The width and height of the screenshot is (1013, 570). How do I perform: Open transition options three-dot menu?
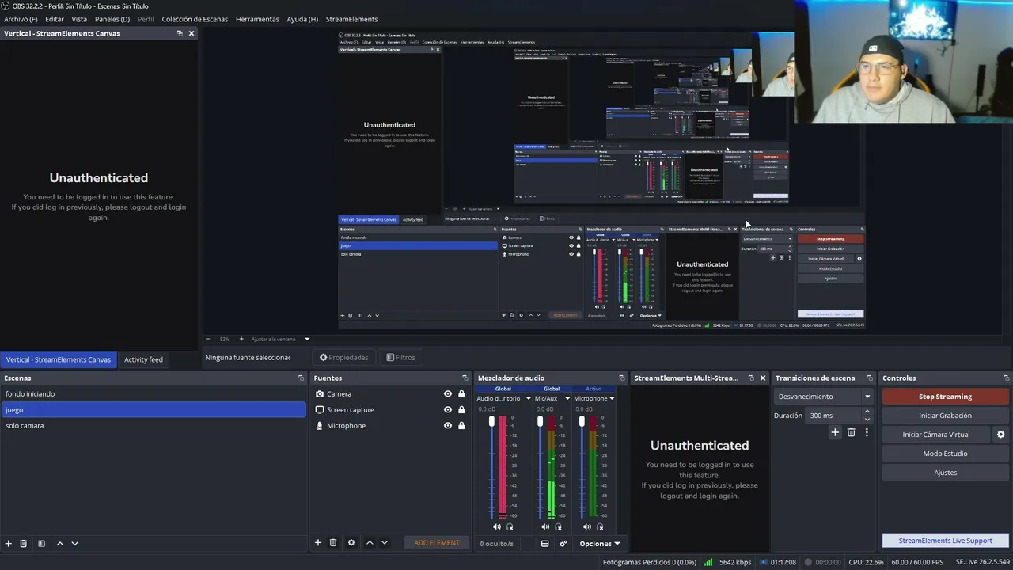867,432
